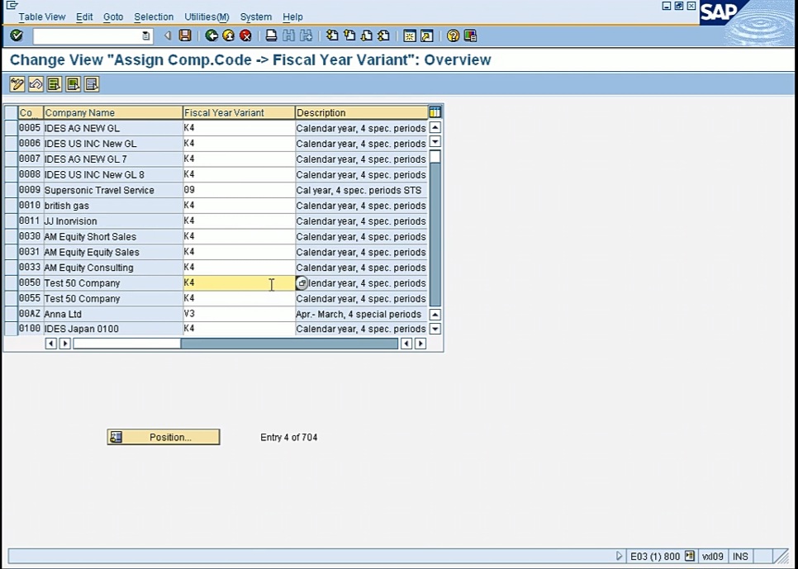This screenshot has height=569, width=798.
Task: Go to the First Page icon
Action: 332,36
